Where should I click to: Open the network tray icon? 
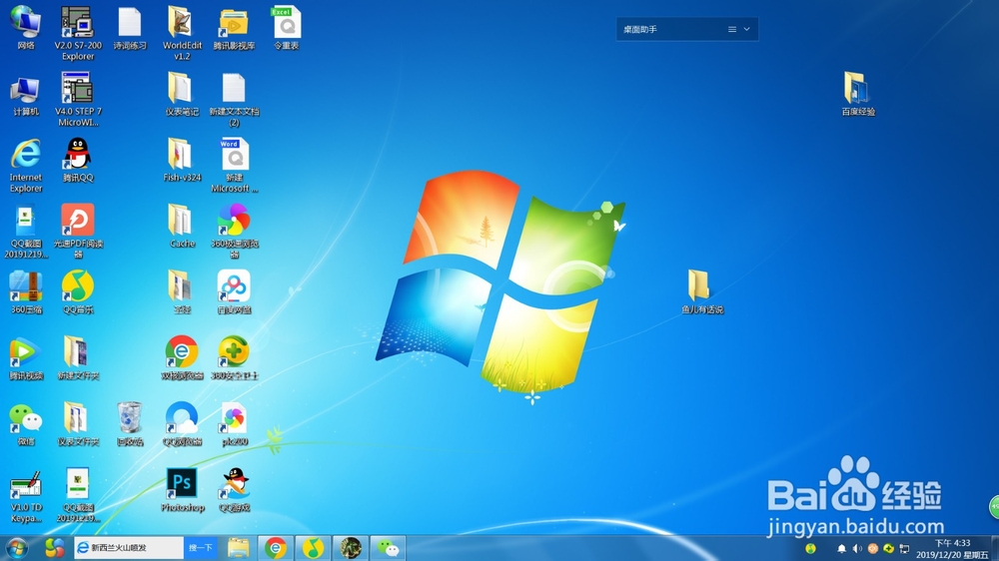[904, 549]
